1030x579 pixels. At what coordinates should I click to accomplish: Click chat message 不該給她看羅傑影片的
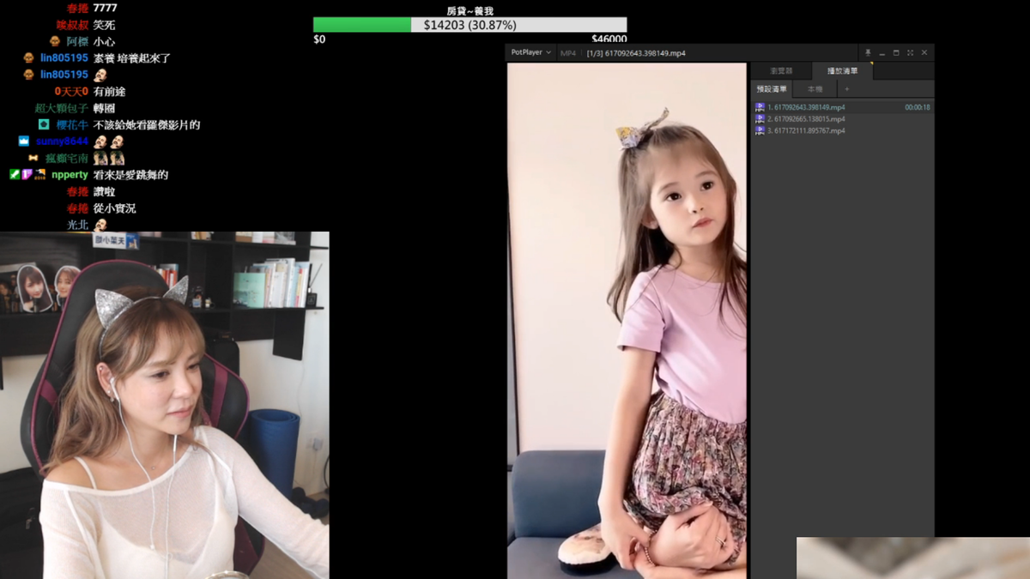147,124
